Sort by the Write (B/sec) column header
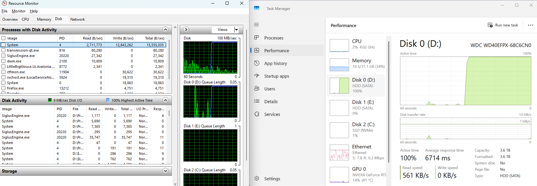The image size is (537, 186). click(x=123, y=38)
